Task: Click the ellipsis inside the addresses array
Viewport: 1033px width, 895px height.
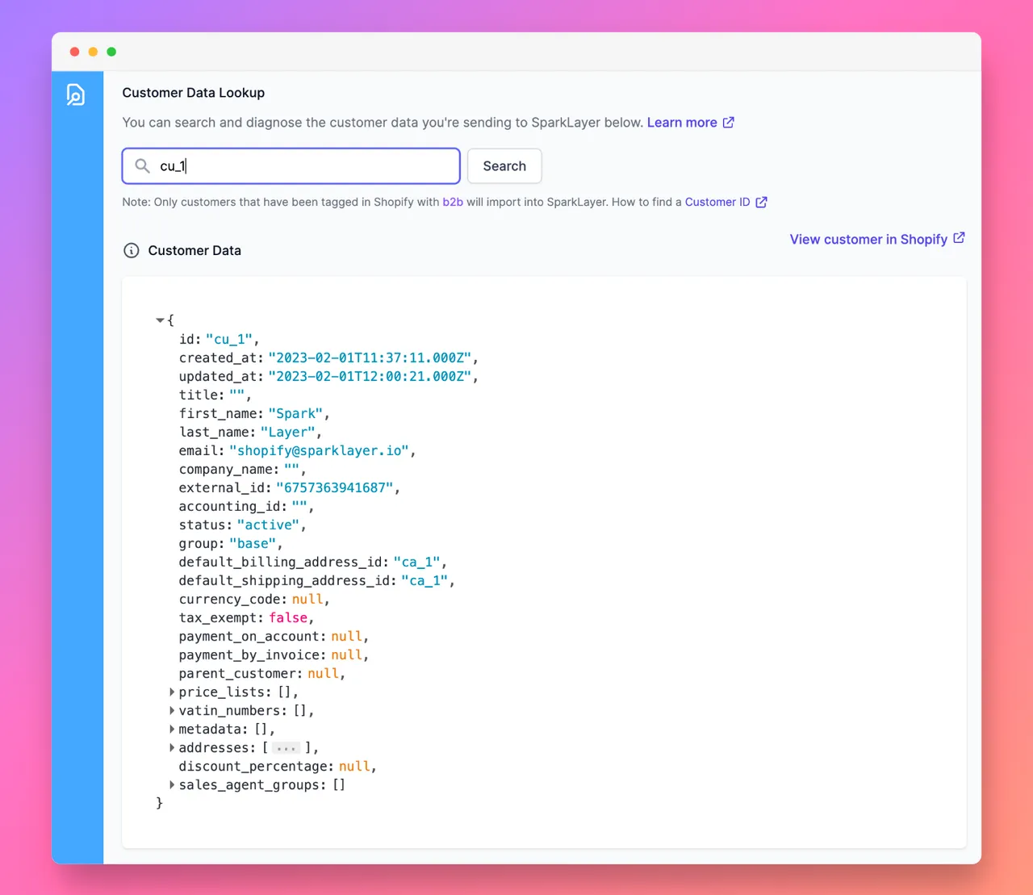Action: 286,747
